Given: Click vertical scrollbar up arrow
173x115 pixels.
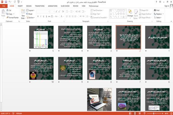Looking at the screenshot, I should (x=1, y=24).
